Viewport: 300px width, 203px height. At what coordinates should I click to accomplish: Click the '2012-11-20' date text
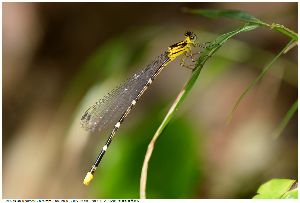pos(99,201)
